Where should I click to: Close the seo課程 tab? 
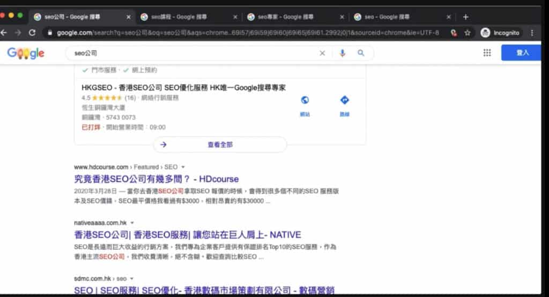[x=235, y=17]
